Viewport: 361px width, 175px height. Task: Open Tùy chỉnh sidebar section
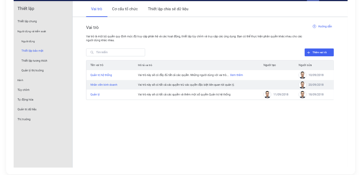[x=23, y=90]
